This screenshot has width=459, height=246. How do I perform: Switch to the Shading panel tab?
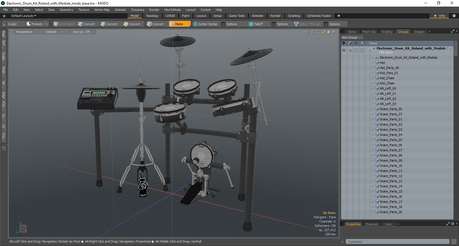pyautogui.click(x=386, y=32)
